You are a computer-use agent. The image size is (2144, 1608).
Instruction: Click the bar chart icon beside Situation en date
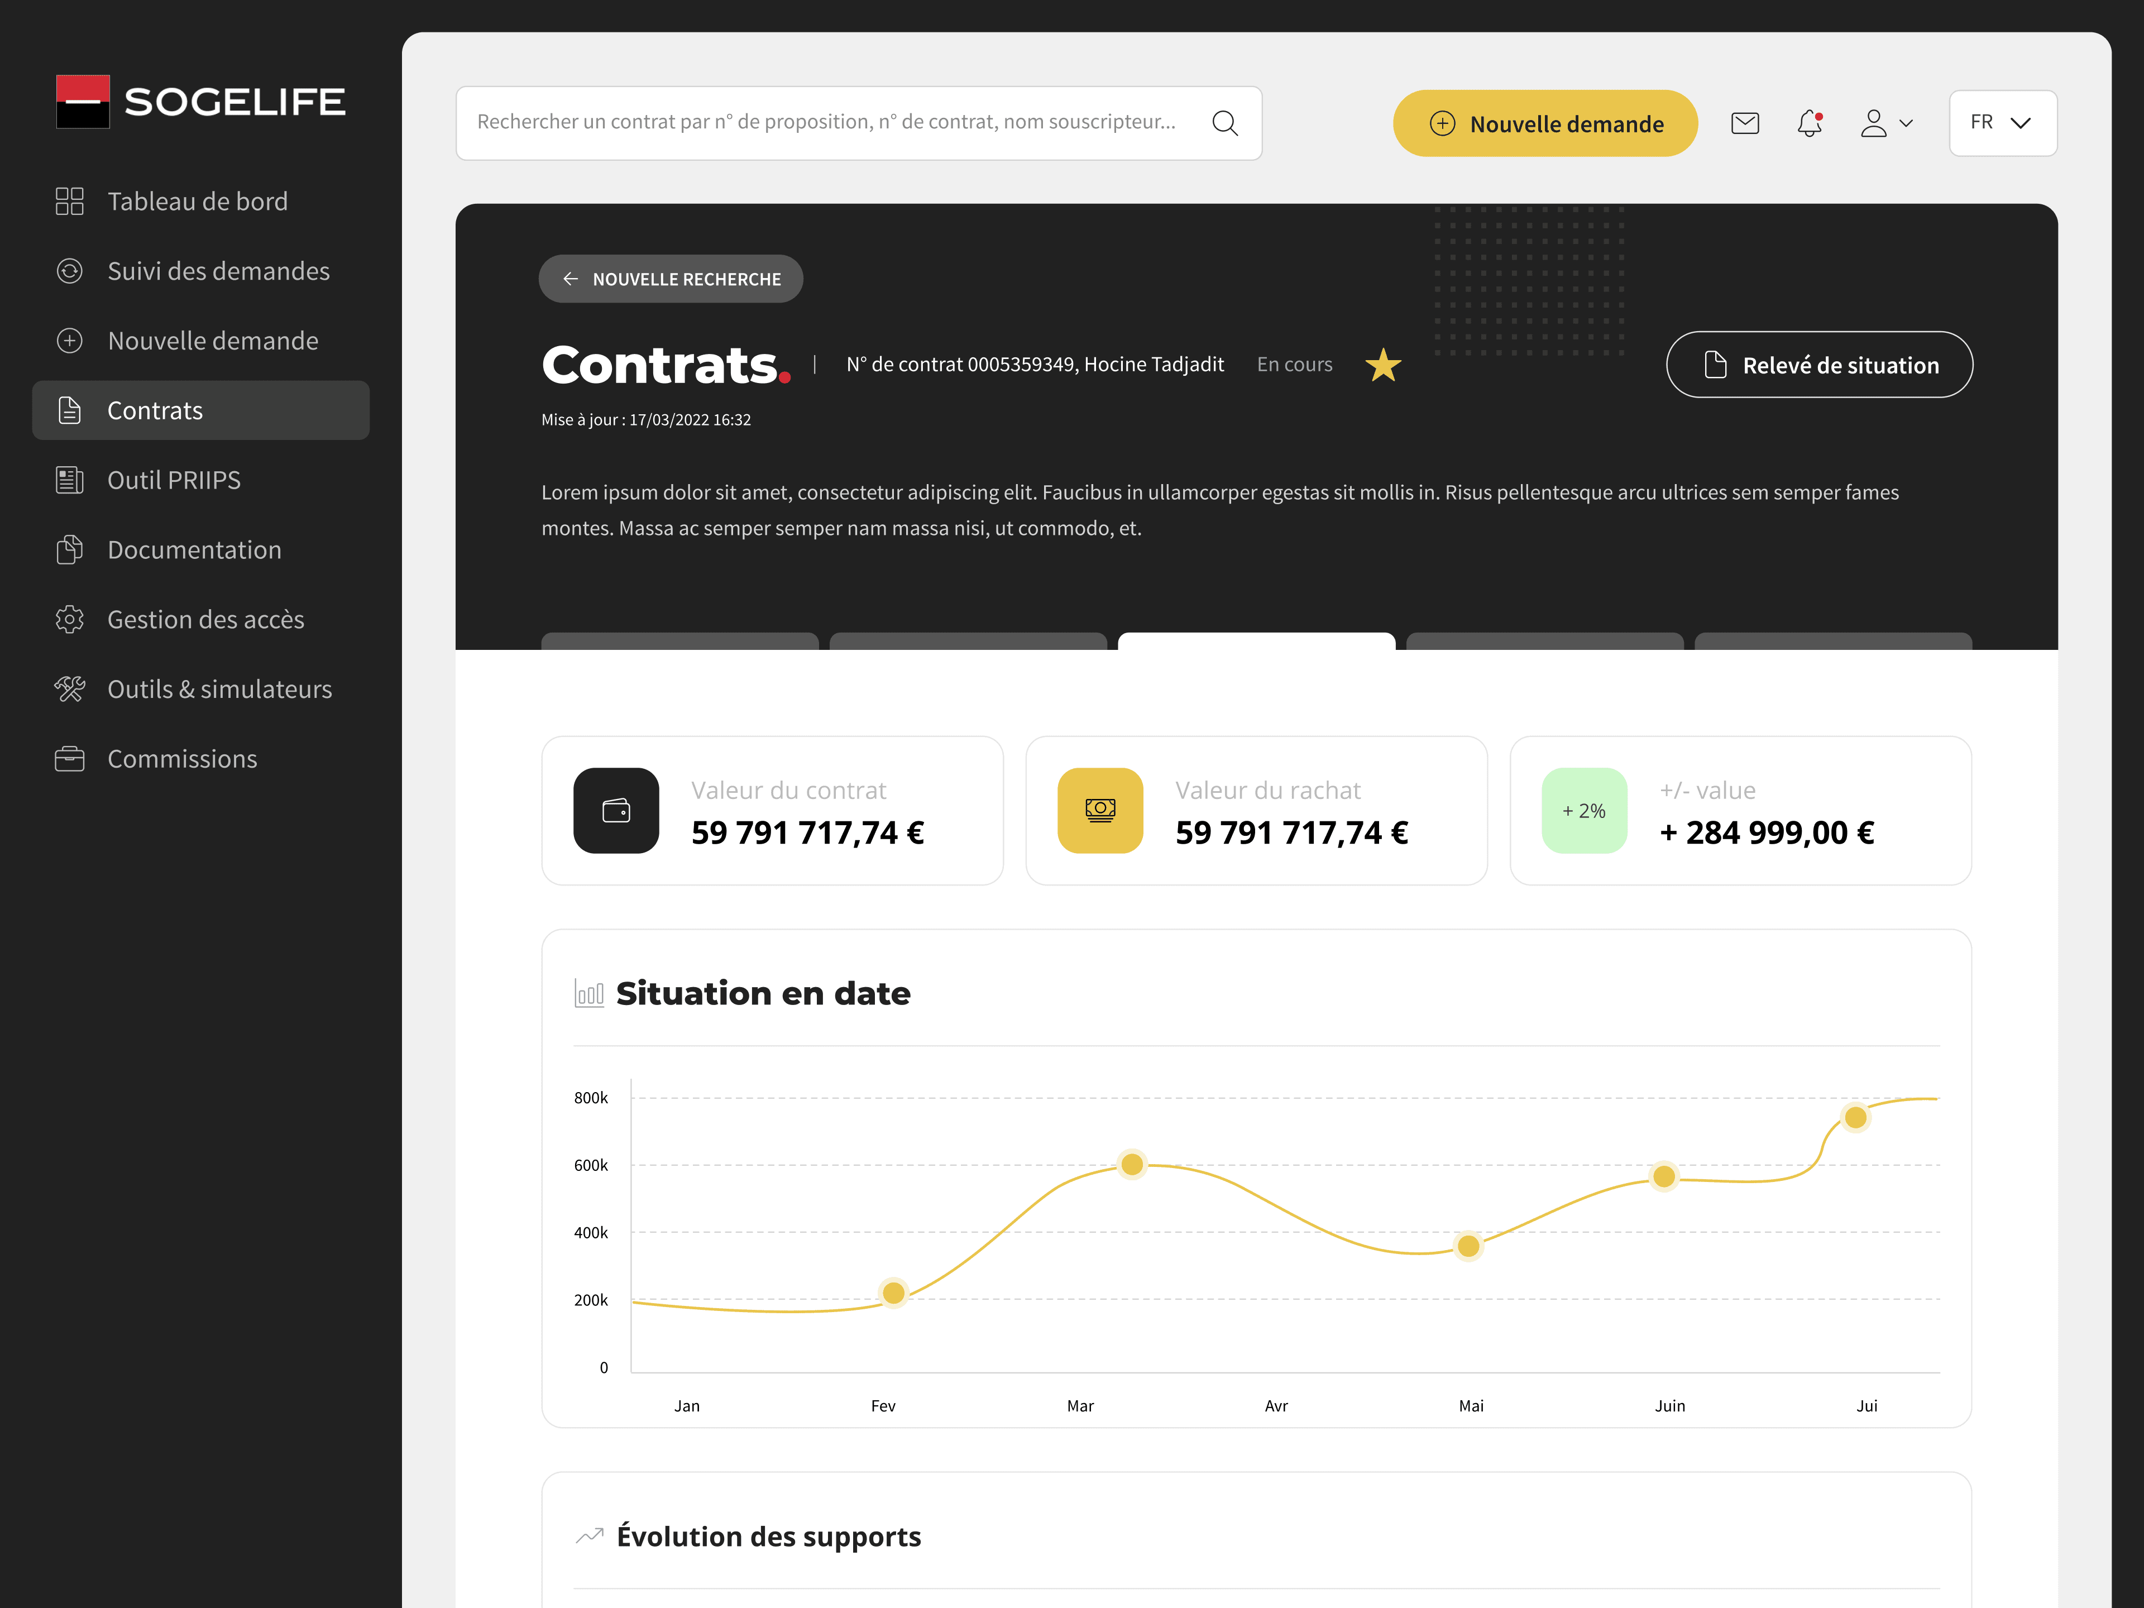point(589,993)
